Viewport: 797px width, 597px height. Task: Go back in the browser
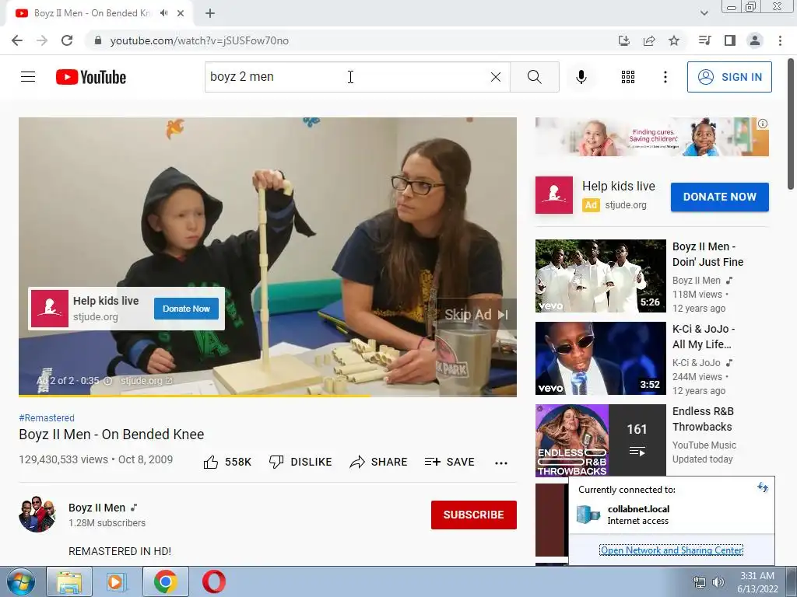(x=17, y=40)
